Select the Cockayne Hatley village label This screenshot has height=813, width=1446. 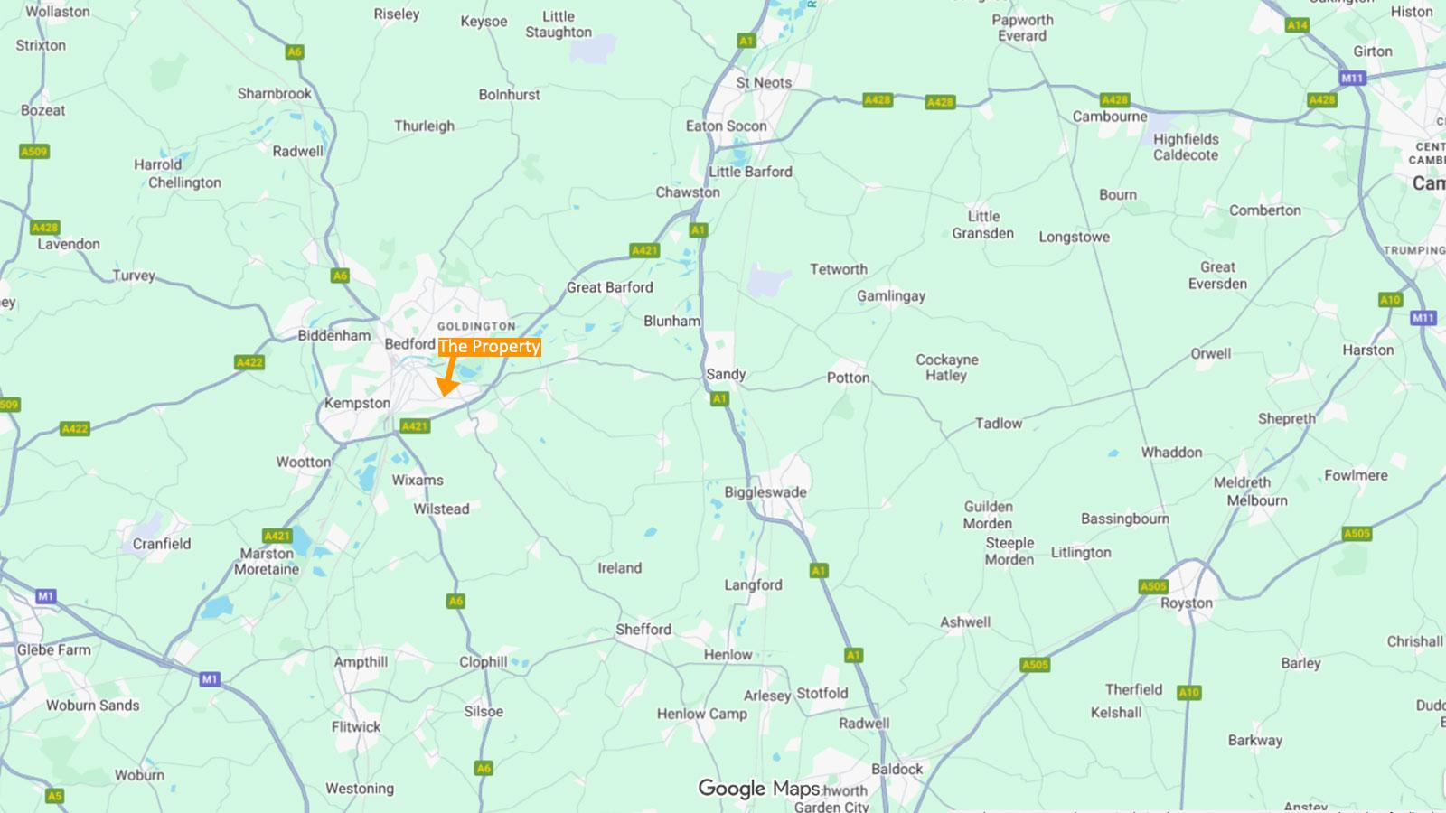pos(947,368)
